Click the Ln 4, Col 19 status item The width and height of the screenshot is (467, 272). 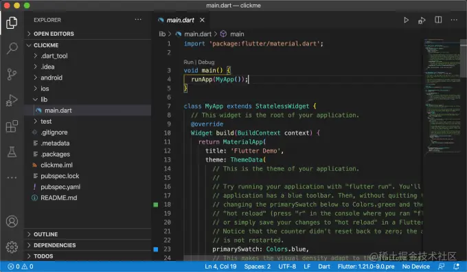(x=220, y=267)
